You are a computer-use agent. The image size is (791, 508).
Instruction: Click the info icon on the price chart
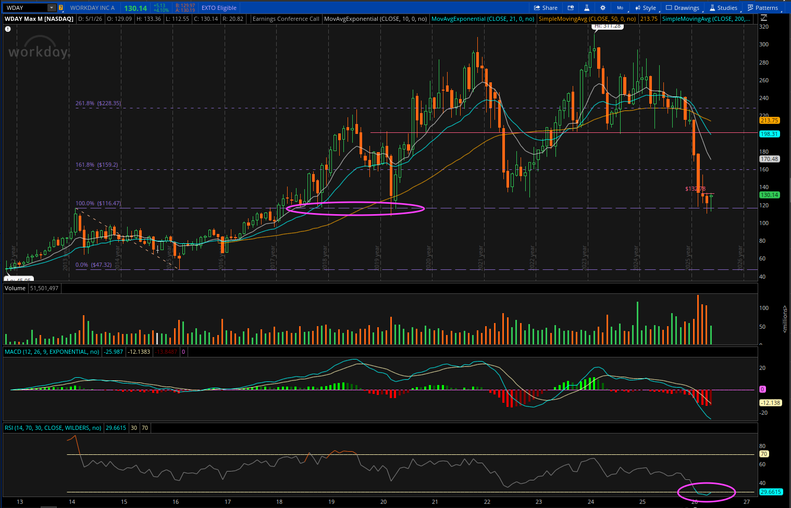click(x=8, y=29)
